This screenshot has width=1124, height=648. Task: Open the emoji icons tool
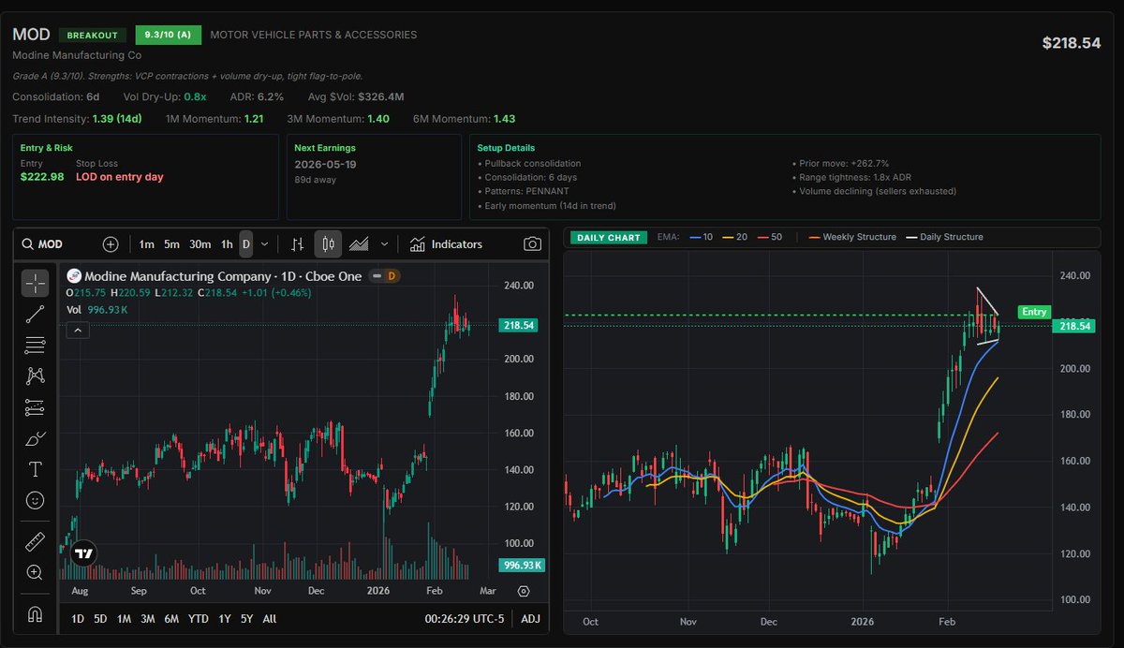(x=36, y=500)
